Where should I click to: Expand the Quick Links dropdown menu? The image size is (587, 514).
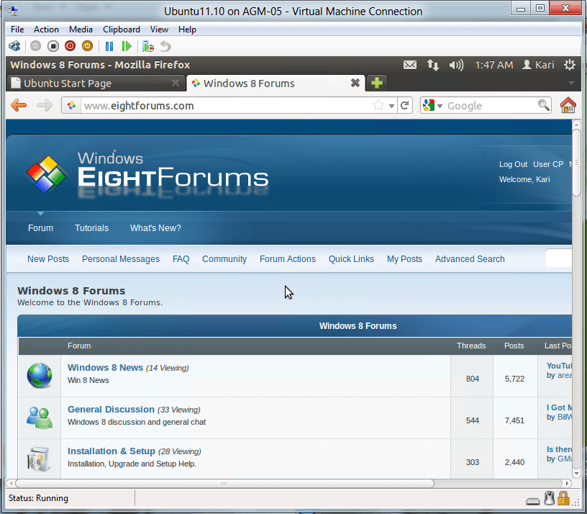(351, 259)
